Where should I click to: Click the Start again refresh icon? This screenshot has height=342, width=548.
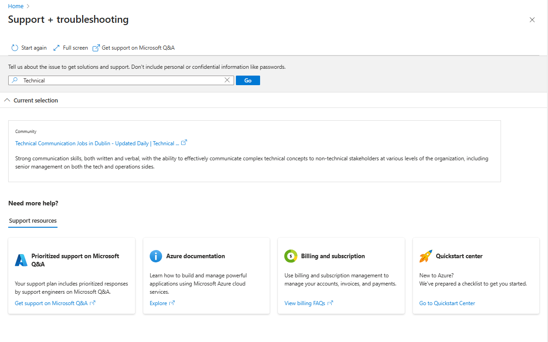point(15,48)
